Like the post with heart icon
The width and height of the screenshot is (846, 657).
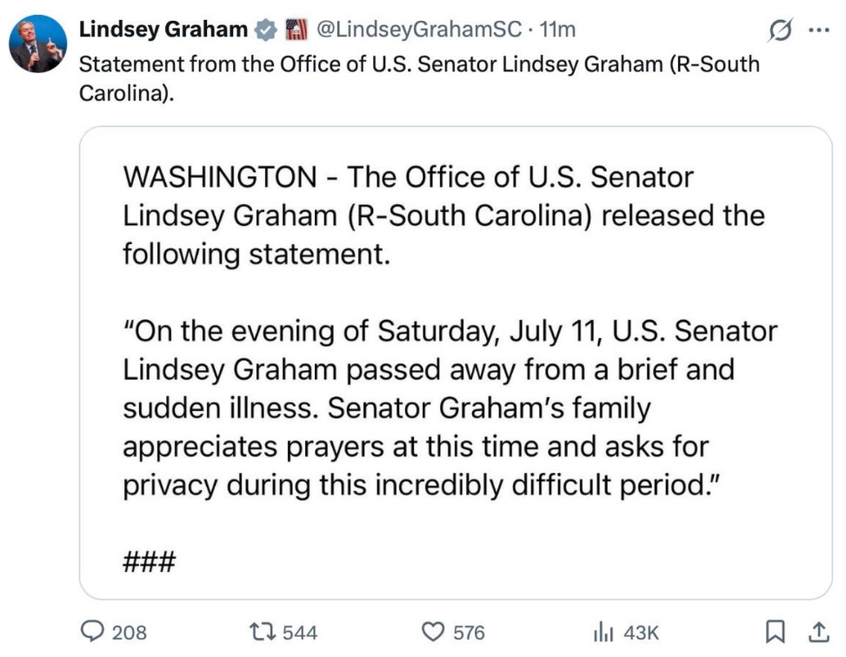(433, 632)
